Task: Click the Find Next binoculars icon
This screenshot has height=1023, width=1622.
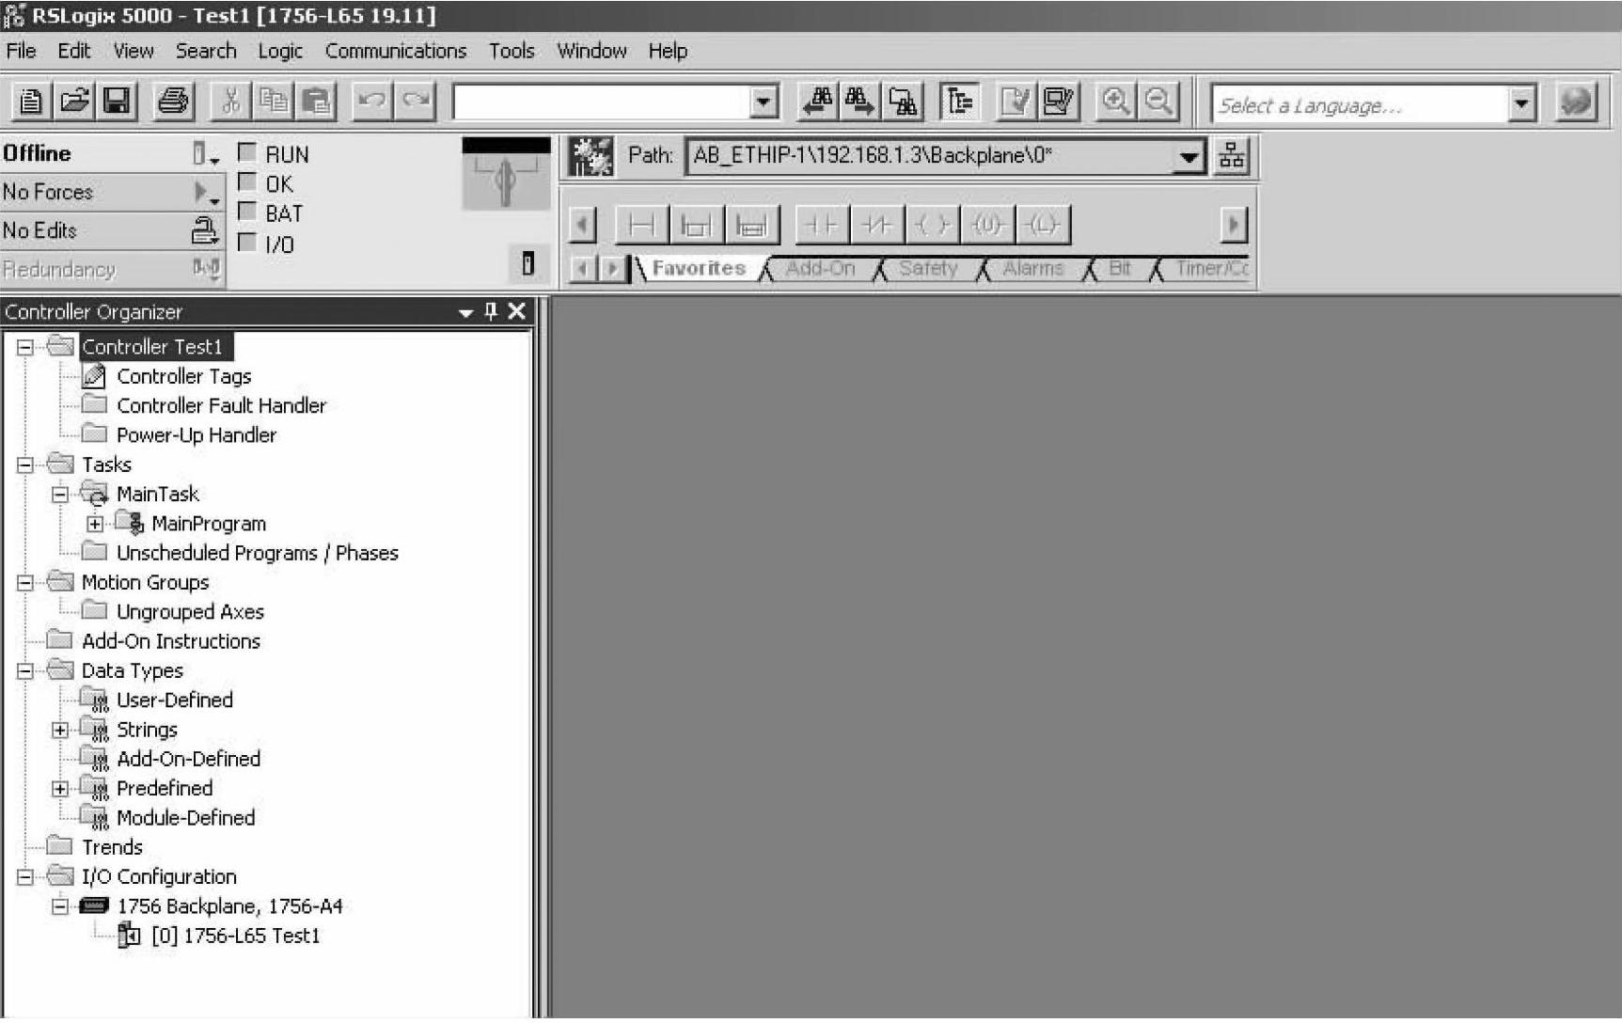Action: pyautogui.click(x=859, y=101)
